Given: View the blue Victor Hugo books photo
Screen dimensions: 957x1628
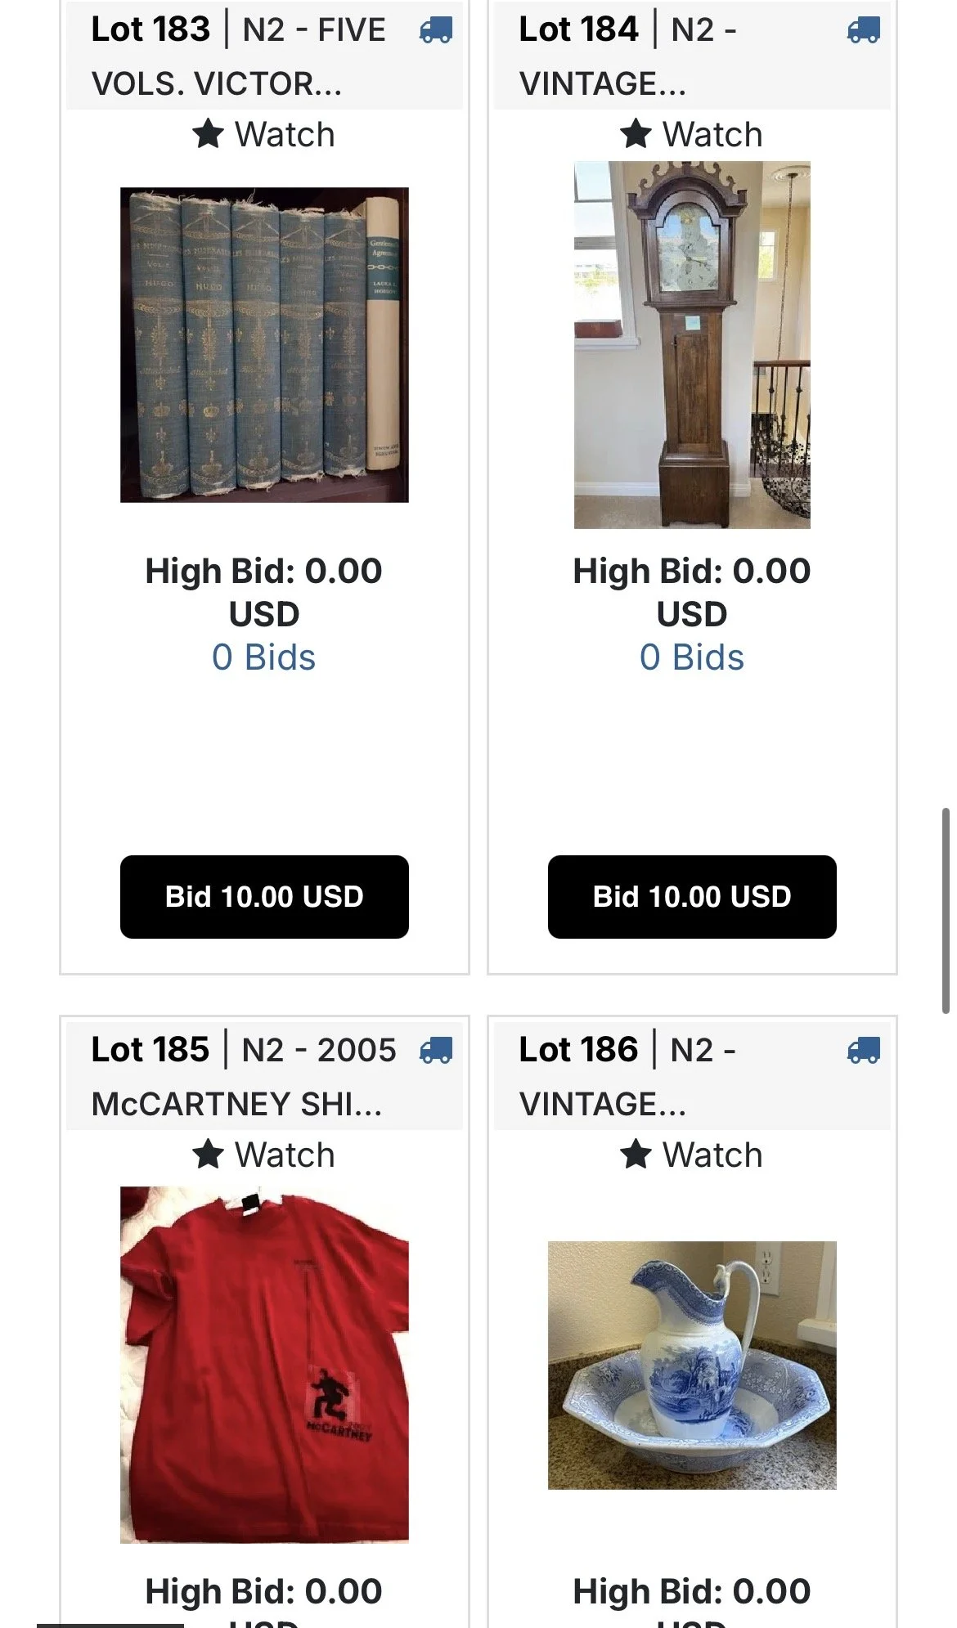Looking at the screenshot, I should [264, 344].
